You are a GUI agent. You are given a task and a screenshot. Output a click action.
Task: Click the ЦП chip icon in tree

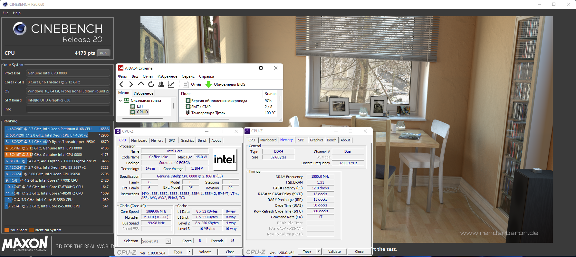pyautogui.click(x=133, y=106)
